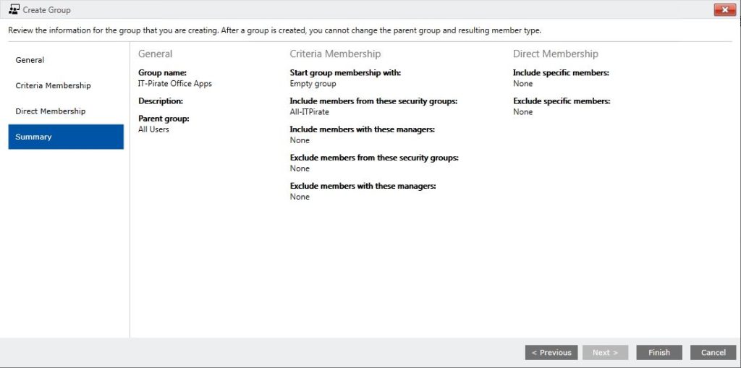Close the Create Group dialog
Screen dimensions: 741x368
725,10
